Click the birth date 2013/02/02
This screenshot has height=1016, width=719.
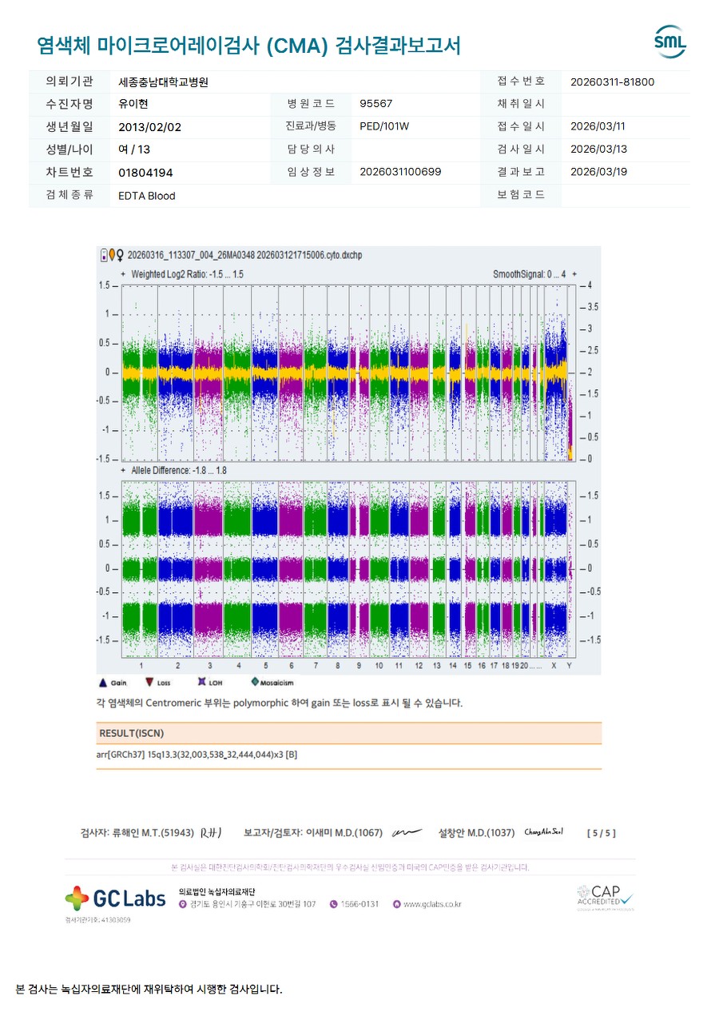click(150, 127)
